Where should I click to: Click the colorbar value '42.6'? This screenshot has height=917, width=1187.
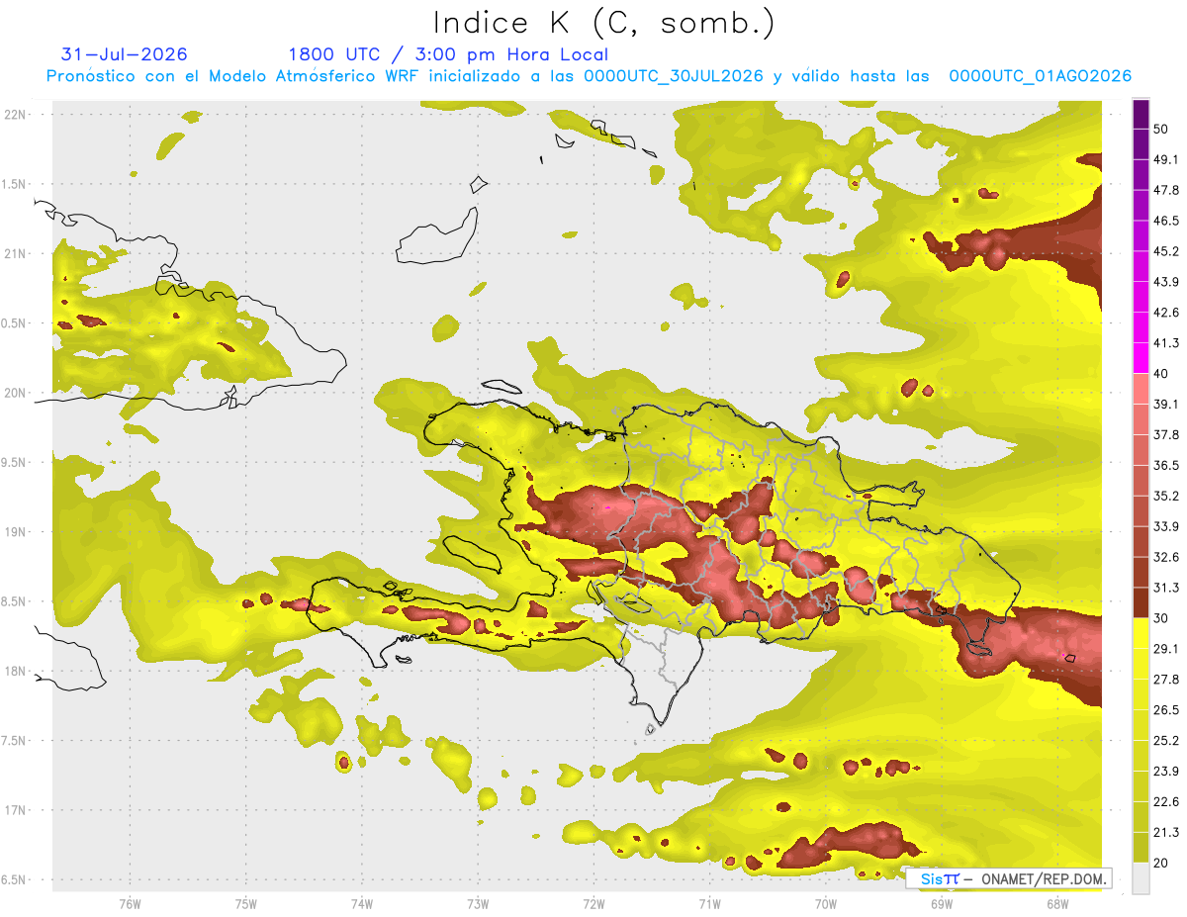coord(1166,313)
